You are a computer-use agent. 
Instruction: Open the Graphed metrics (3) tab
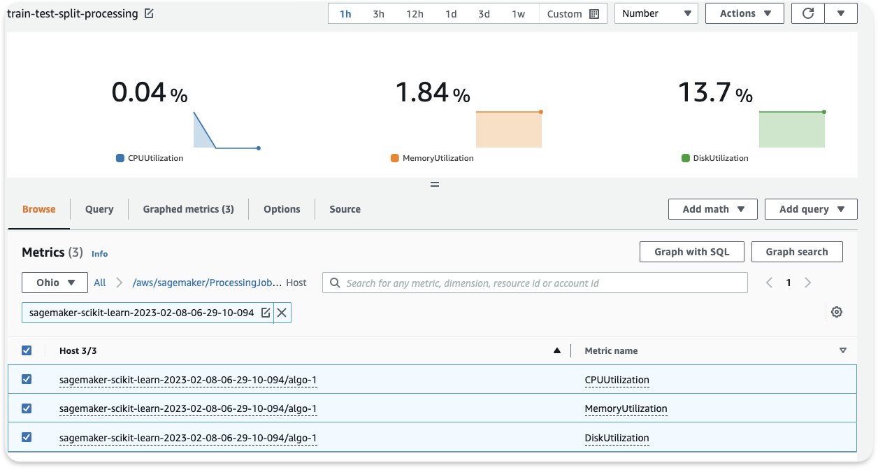(189, 209)
